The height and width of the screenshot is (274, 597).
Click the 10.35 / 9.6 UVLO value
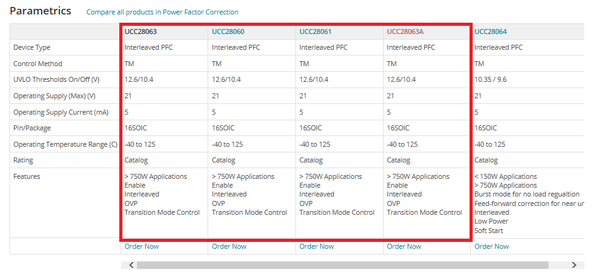[x=490, y=80]
